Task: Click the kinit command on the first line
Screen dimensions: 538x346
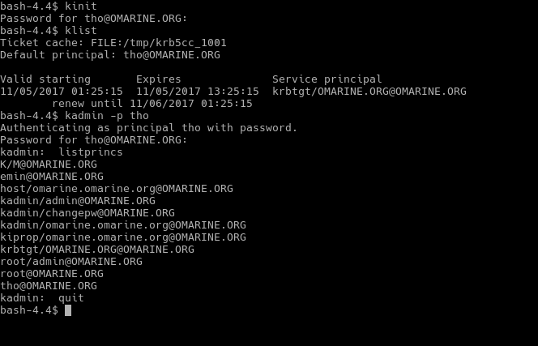Action: (x=80, y=6)
